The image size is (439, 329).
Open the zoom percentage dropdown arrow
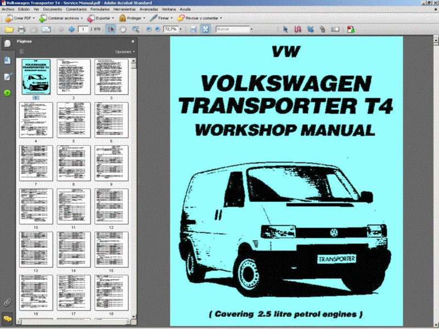pos(181,29)
